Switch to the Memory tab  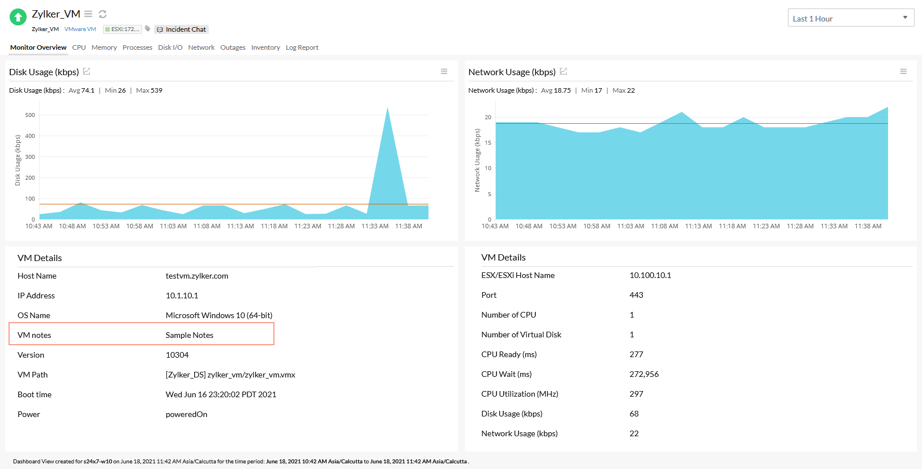click(x=104, y=47)
